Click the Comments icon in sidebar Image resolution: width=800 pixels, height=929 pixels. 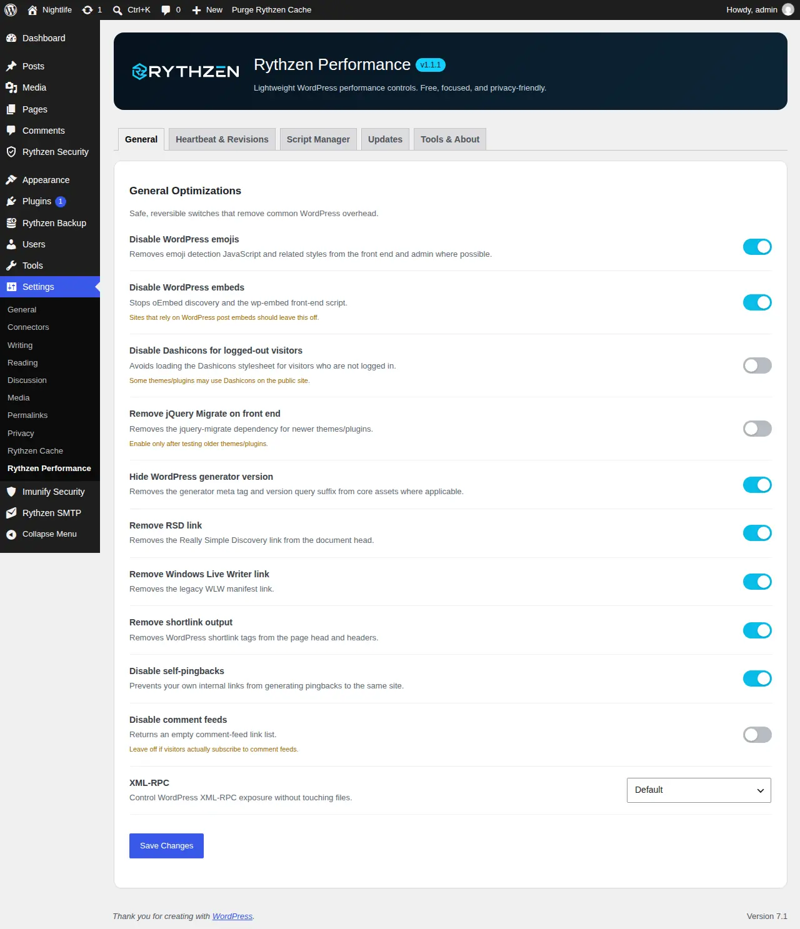(11, 131)
